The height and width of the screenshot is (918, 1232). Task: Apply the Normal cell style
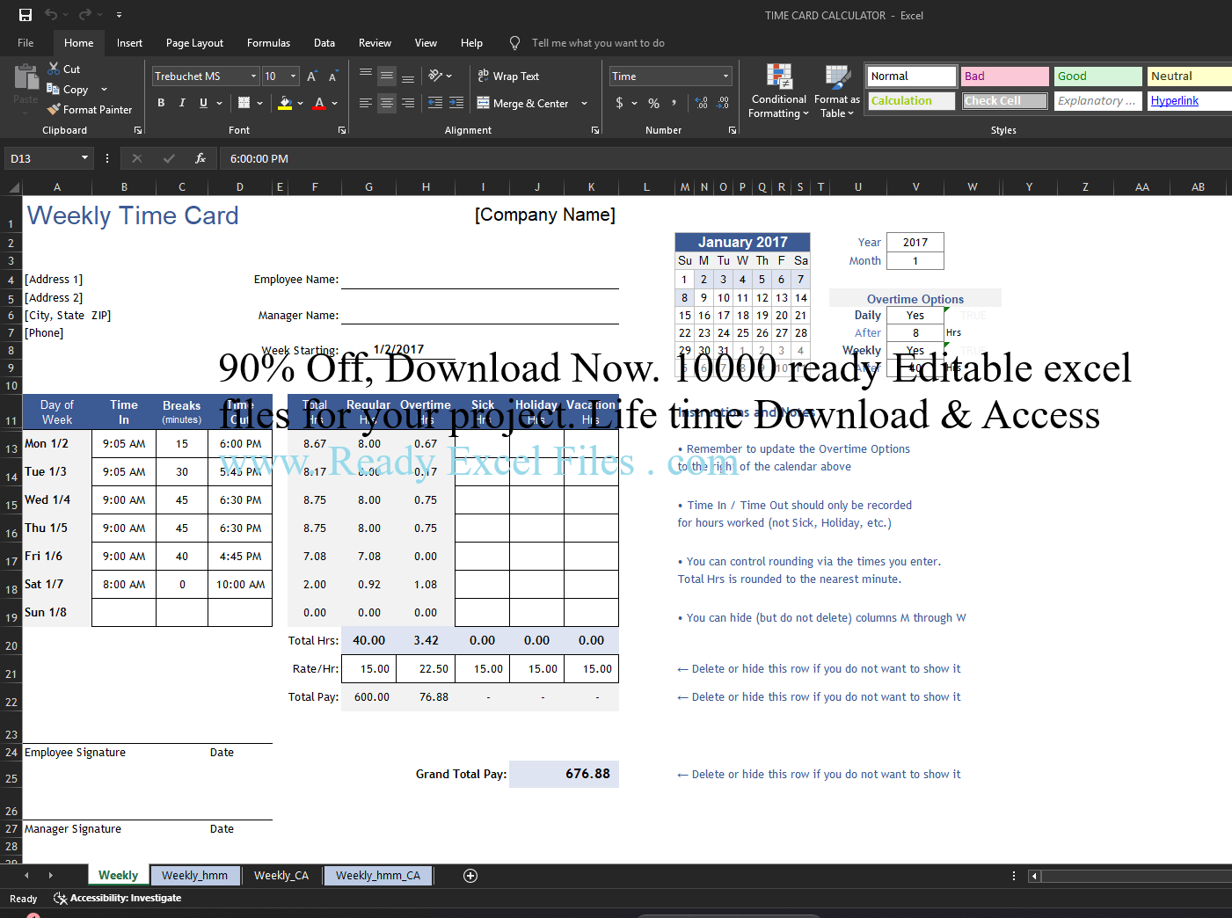click(x=911, y=76)
